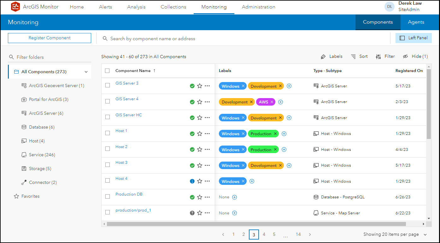Viewport: 440px width, 243px height.
Task: Open the Host 2 component link
Action: click(x=121, y=147)
